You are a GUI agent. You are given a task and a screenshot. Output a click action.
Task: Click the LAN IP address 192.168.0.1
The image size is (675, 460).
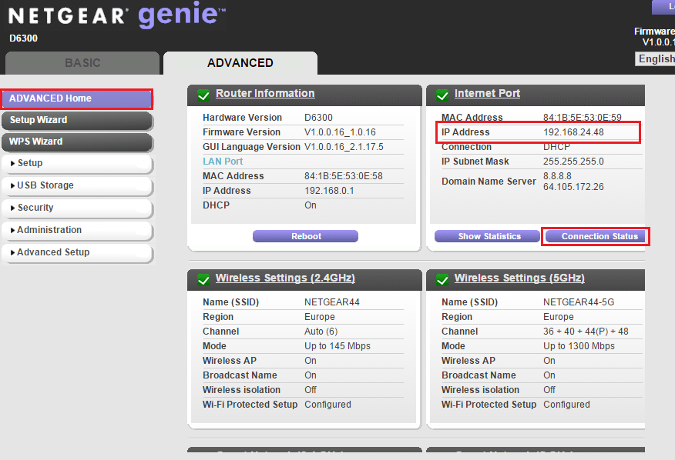(x=329, y=191)
